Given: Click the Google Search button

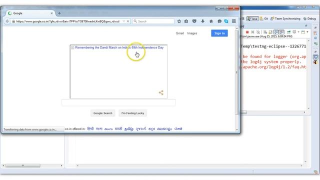Looking at the screenshot, I should pos(102,113).
